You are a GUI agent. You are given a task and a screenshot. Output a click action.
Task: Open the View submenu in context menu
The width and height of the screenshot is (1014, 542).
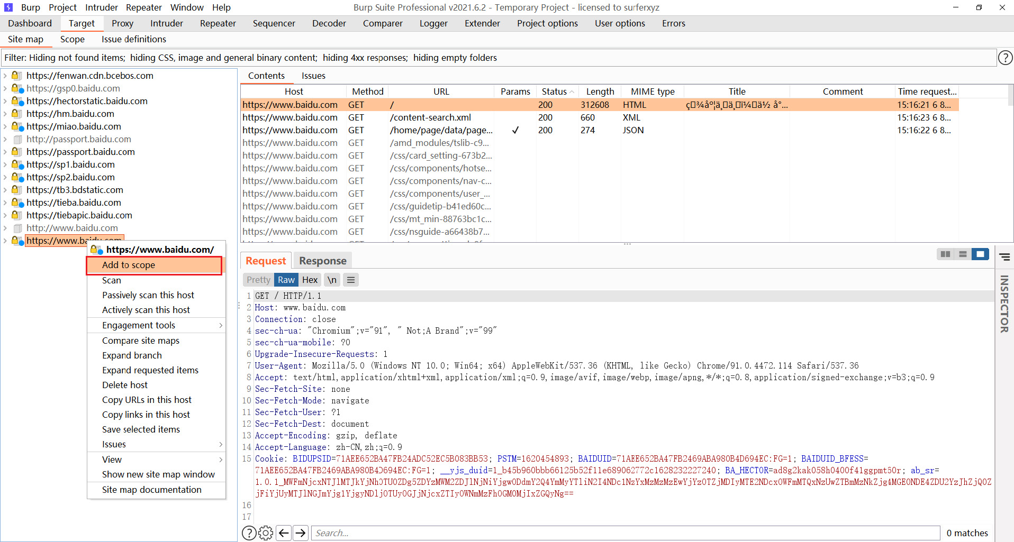click(x=156, y=460)
